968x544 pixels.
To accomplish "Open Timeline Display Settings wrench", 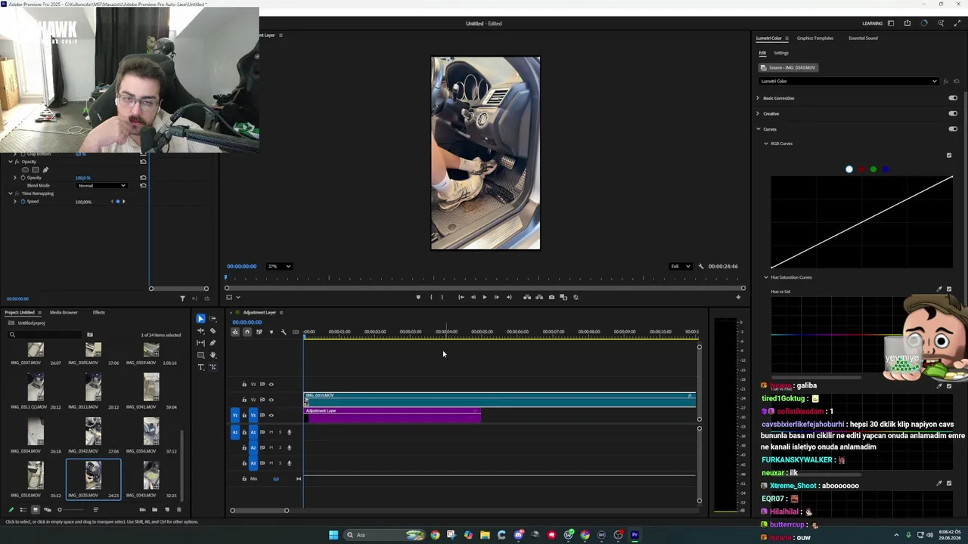I will tap(284, 332).
